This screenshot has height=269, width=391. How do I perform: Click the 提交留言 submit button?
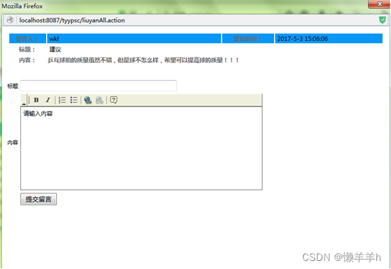tap(39, 199)
